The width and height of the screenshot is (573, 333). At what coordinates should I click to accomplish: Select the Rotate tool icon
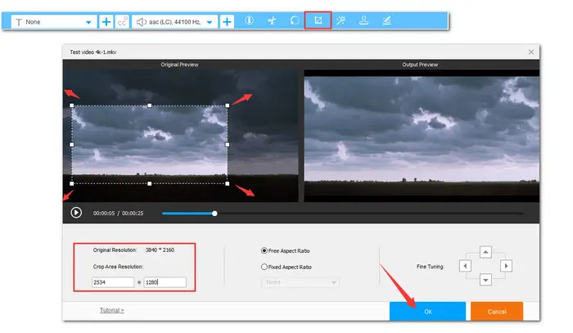point(295,20)
